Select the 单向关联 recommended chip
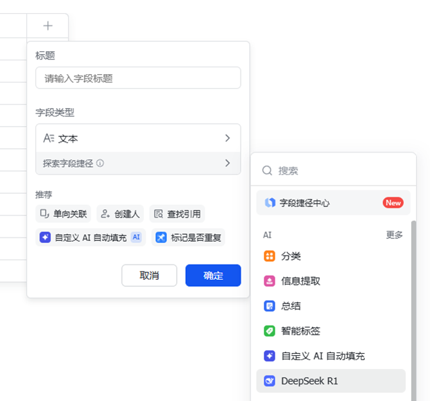Screen dimensions: 430x401 pos(64,214)
